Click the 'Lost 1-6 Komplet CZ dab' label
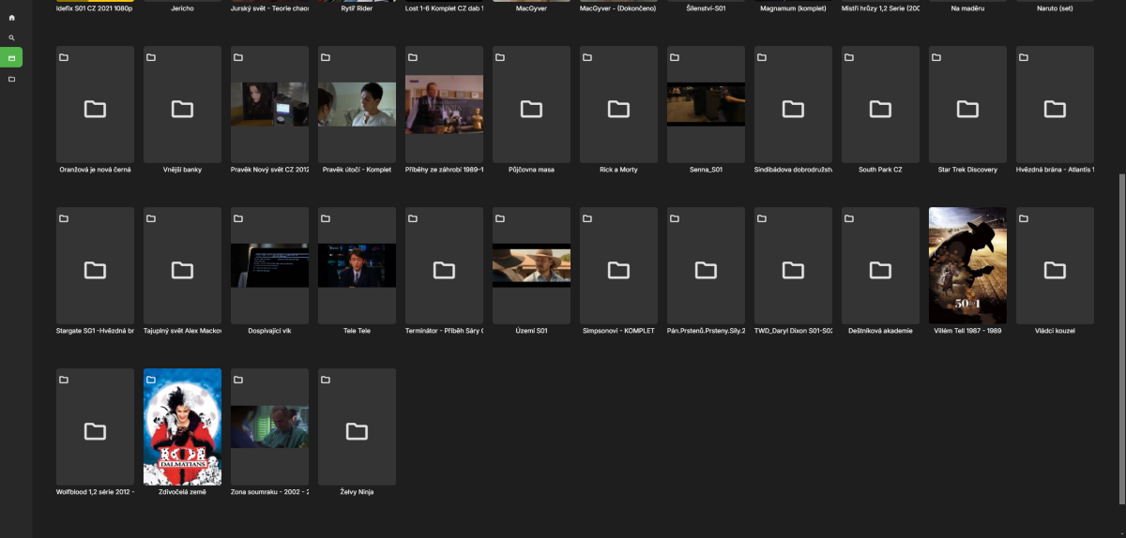The image size is (1126, 538). (x=444, y=8)
